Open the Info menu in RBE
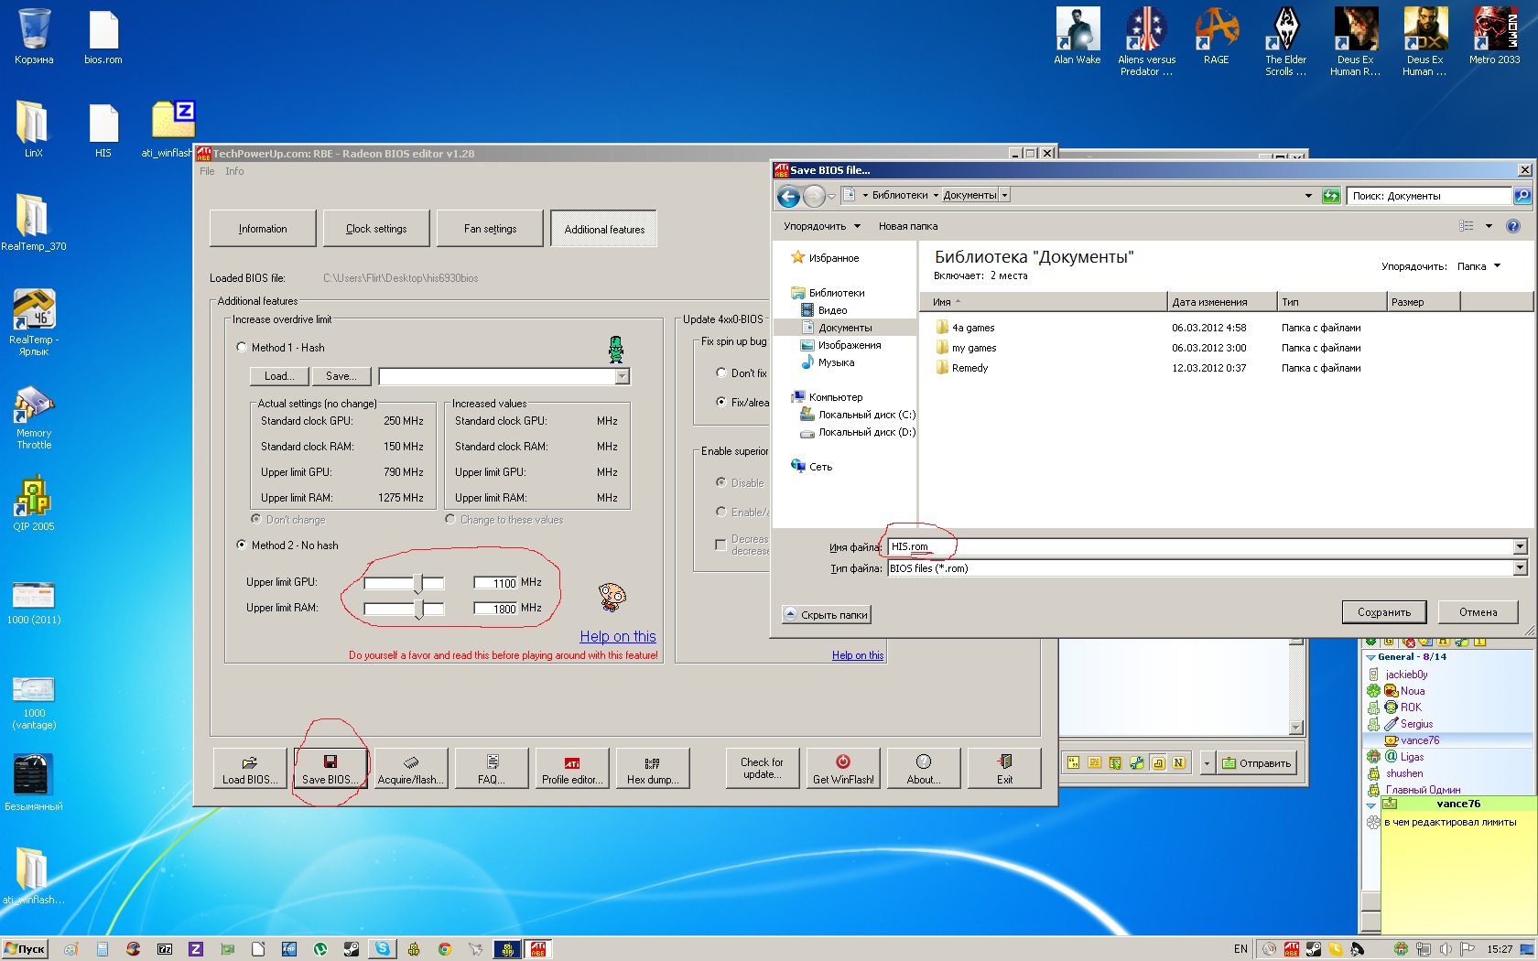 pyautogui.click(x=234, y=171)
